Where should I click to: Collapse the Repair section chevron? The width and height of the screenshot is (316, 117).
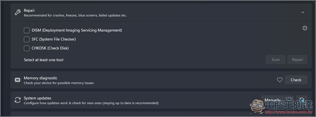pos(303,13)
